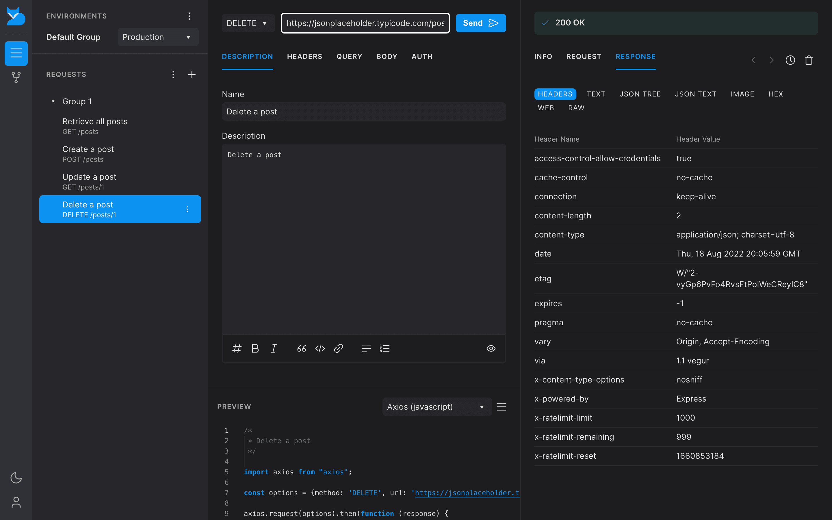Select the HEADERS response view
The width and height of the screenshot is (832, 520).
click(555, 94)
